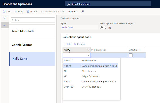
Task: Select the KK pool entry
Action: 90,76
